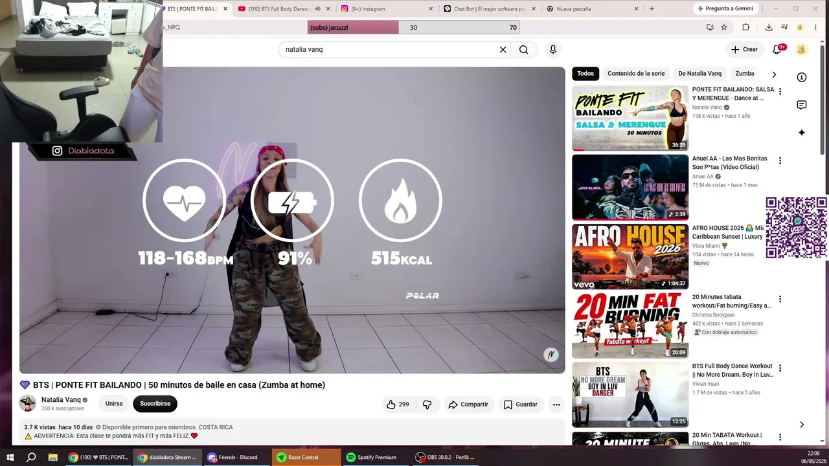Image resolution: width=829 pixels, height=466 pixels.
Task: Open the Chrome extensions puzzle icon
Action: click(x=745, y=27)
